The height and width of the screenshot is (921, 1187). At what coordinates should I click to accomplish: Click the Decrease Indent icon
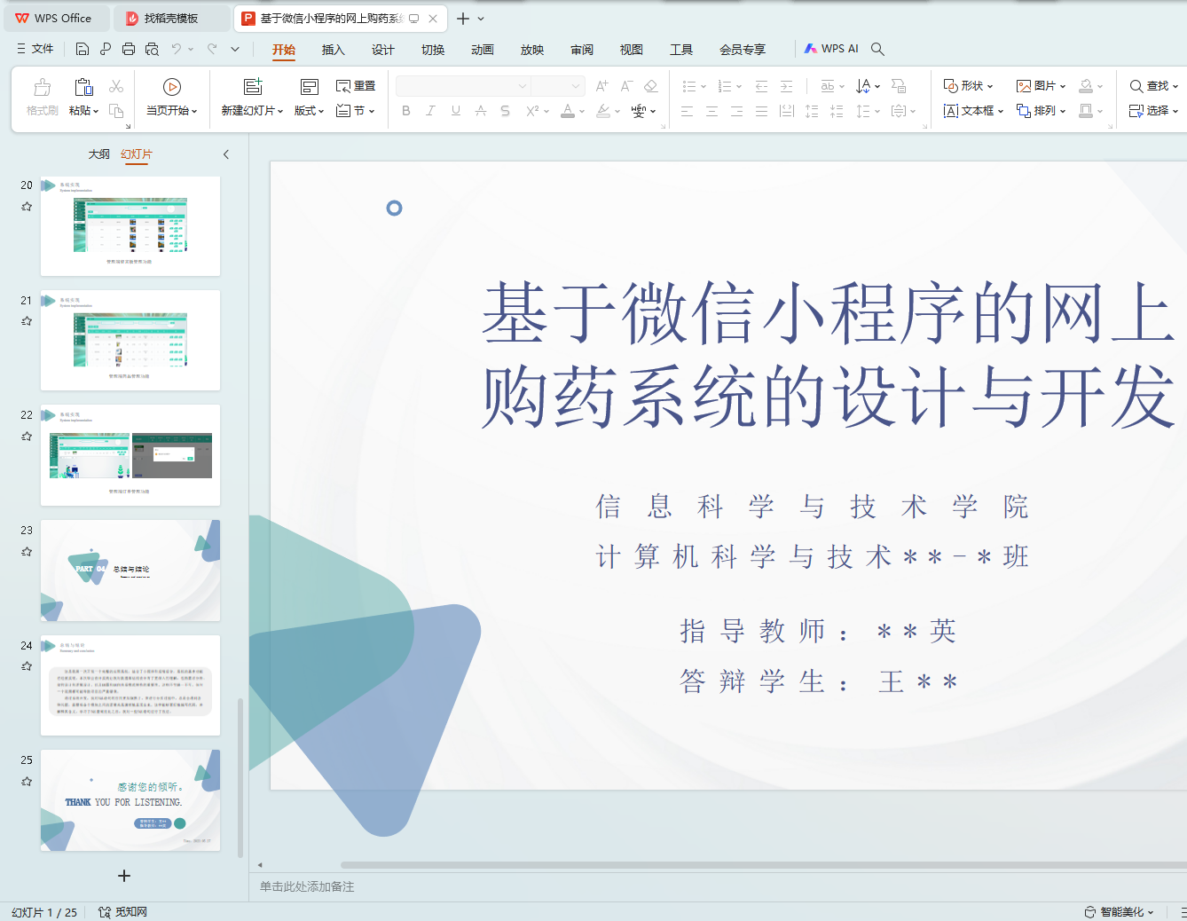pyautogui.click(x=761, y=86)
